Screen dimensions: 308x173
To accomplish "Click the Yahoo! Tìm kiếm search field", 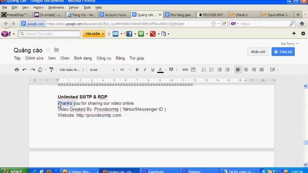I will click(49, 34).
